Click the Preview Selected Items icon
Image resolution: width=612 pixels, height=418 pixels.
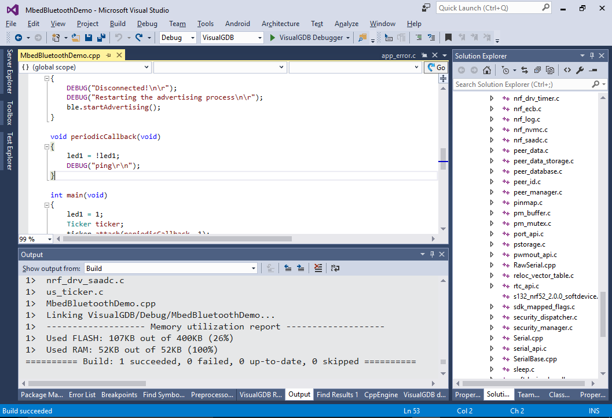point(593,70)
